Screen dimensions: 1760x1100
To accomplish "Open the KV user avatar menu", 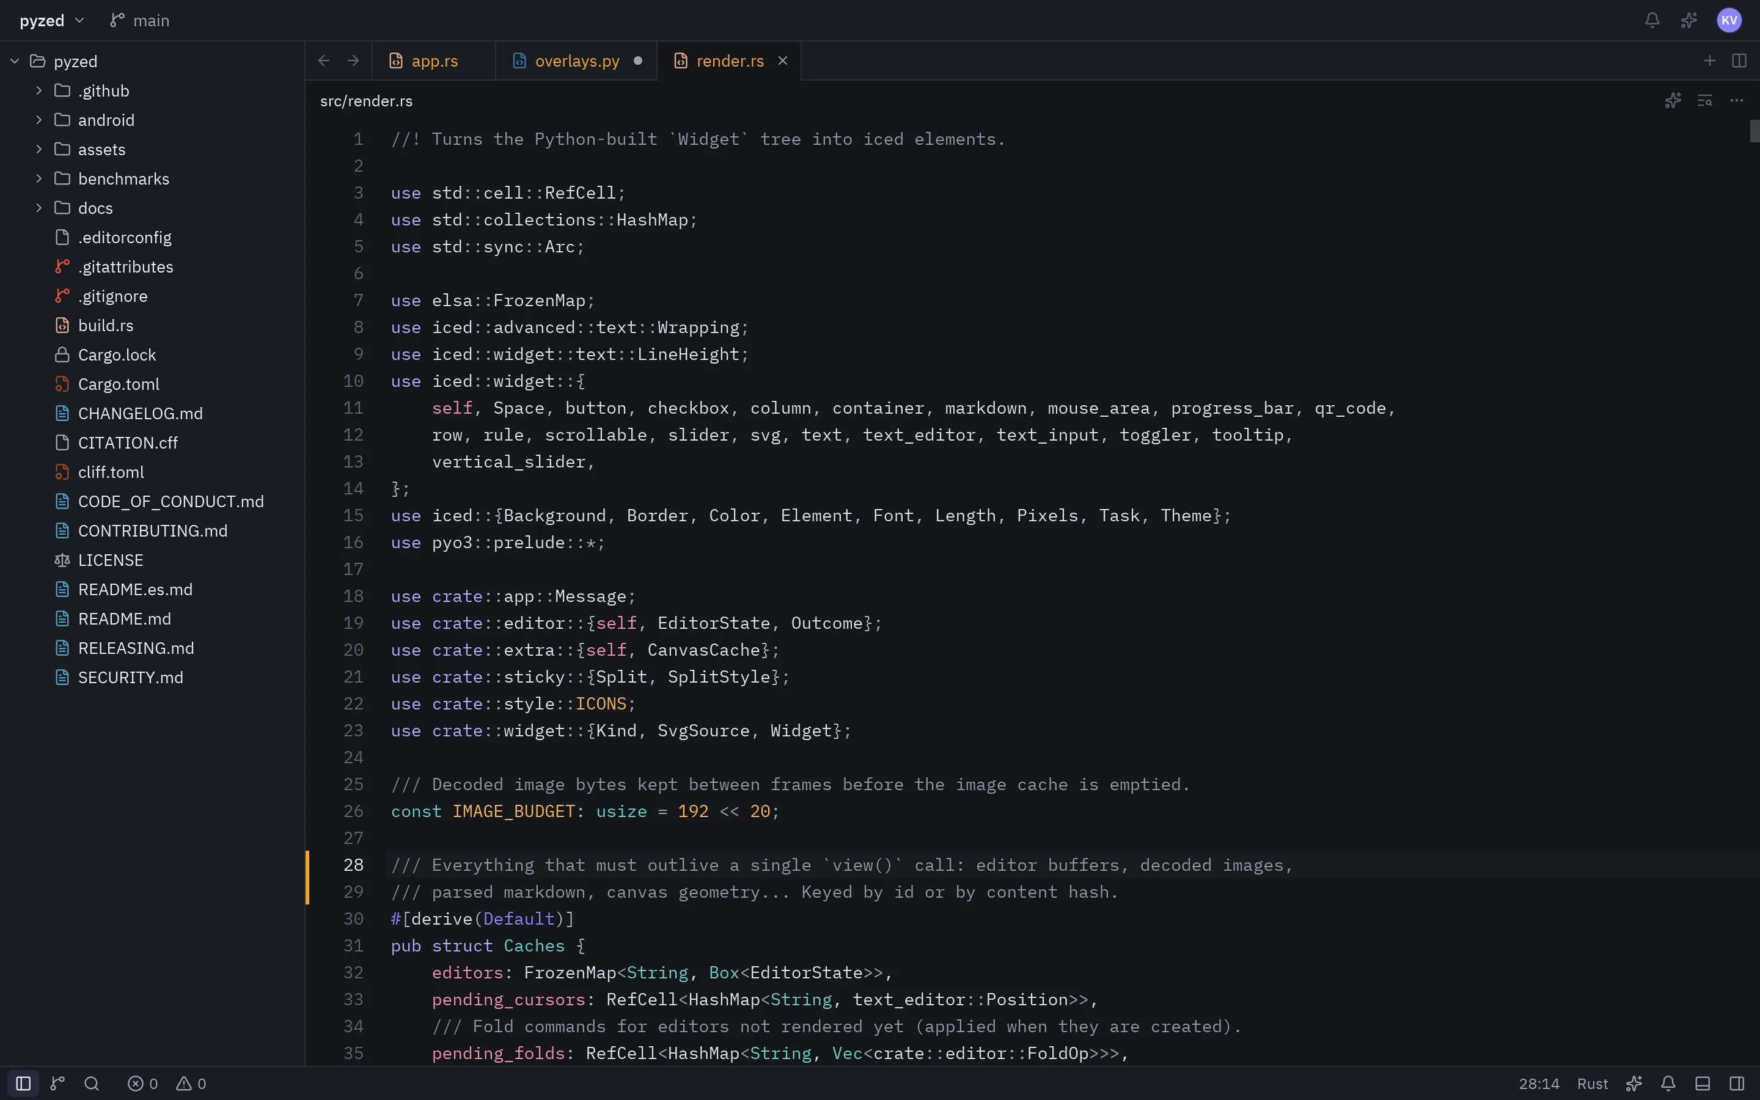I will 1729,20.
